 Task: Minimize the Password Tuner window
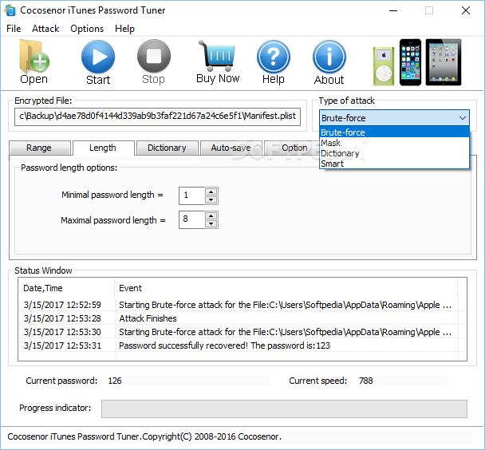[393, 10]
